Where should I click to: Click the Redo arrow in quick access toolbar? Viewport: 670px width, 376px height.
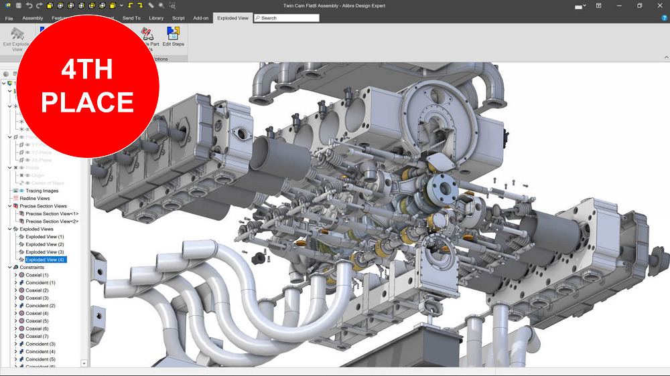[x=40, y=5]
